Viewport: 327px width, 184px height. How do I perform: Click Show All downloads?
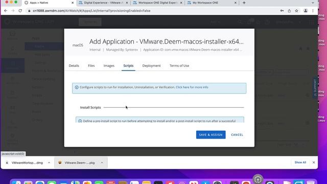coord(300,163)
